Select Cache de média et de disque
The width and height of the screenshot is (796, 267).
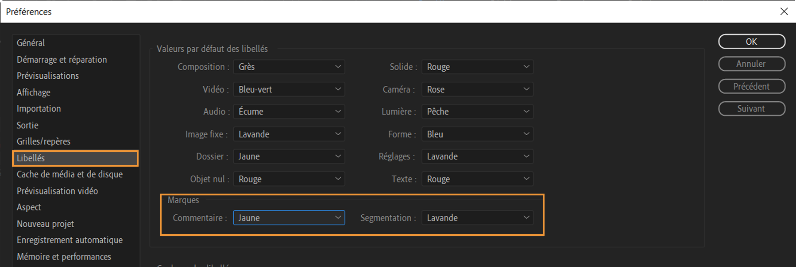tap(70, 174)
